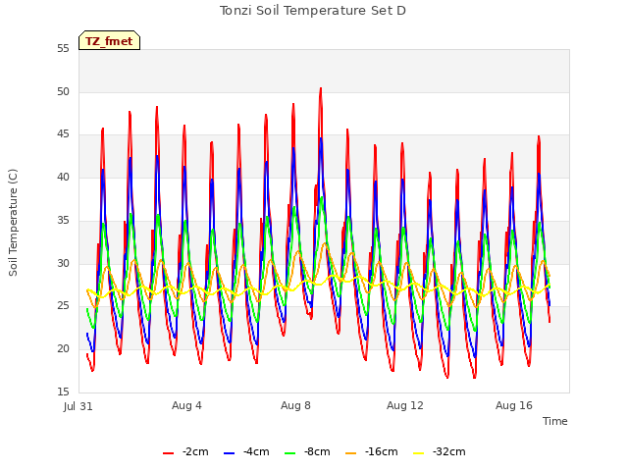
Task: Toggle the -32cm series legend entry
Action: [439, 452]
